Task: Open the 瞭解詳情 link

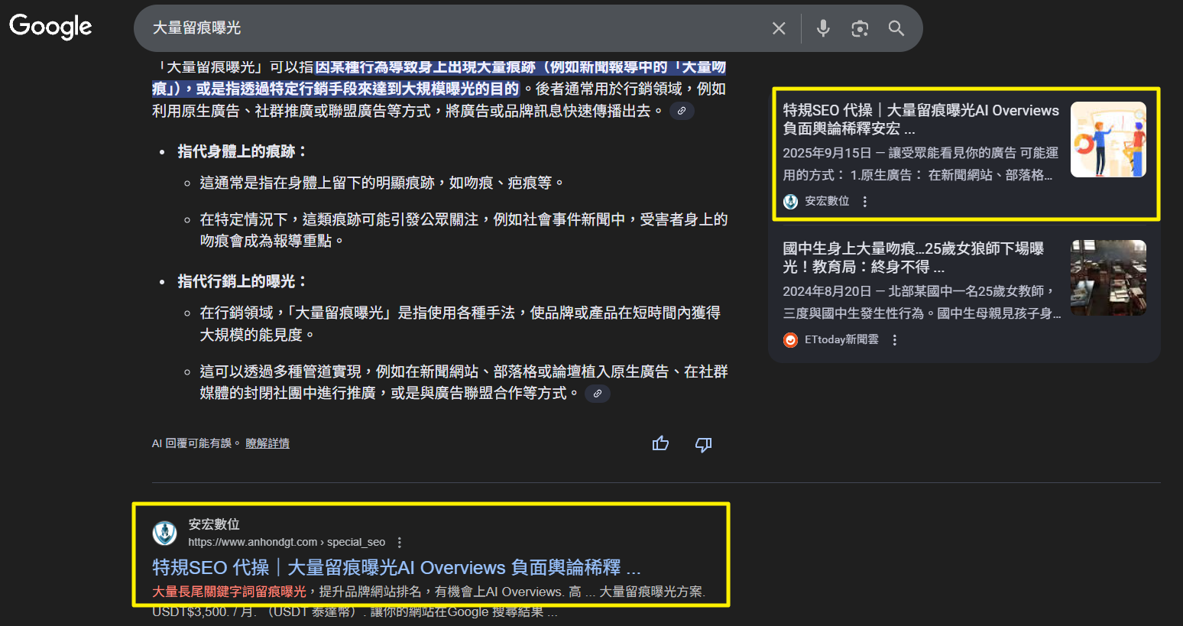Action: click(x=267, y=443)
